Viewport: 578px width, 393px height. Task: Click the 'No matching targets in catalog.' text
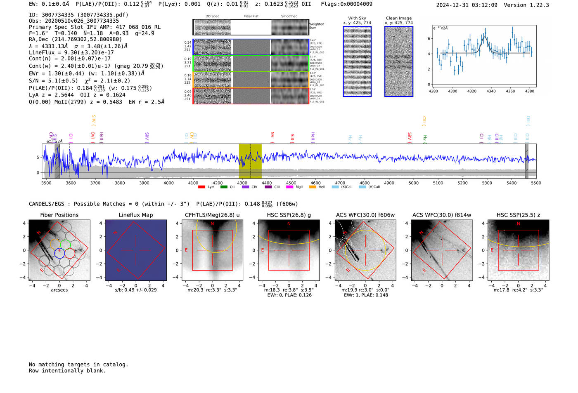click(78, 365)
